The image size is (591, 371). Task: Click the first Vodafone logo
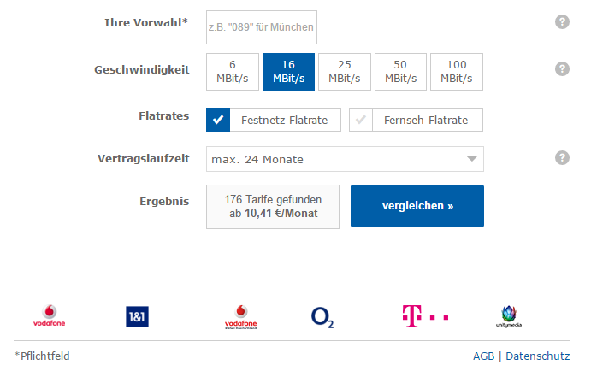click(50, 315)
